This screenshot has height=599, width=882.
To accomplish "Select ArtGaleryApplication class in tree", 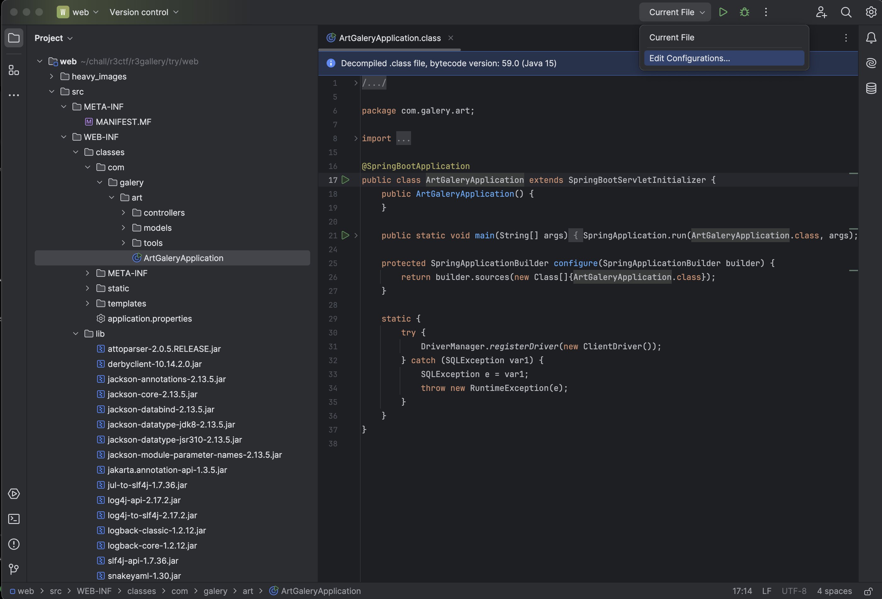I will point(172,258).
